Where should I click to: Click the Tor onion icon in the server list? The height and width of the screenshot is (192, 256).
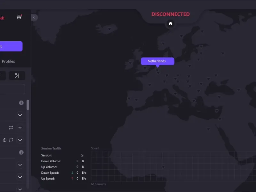[x=4, y=140]
